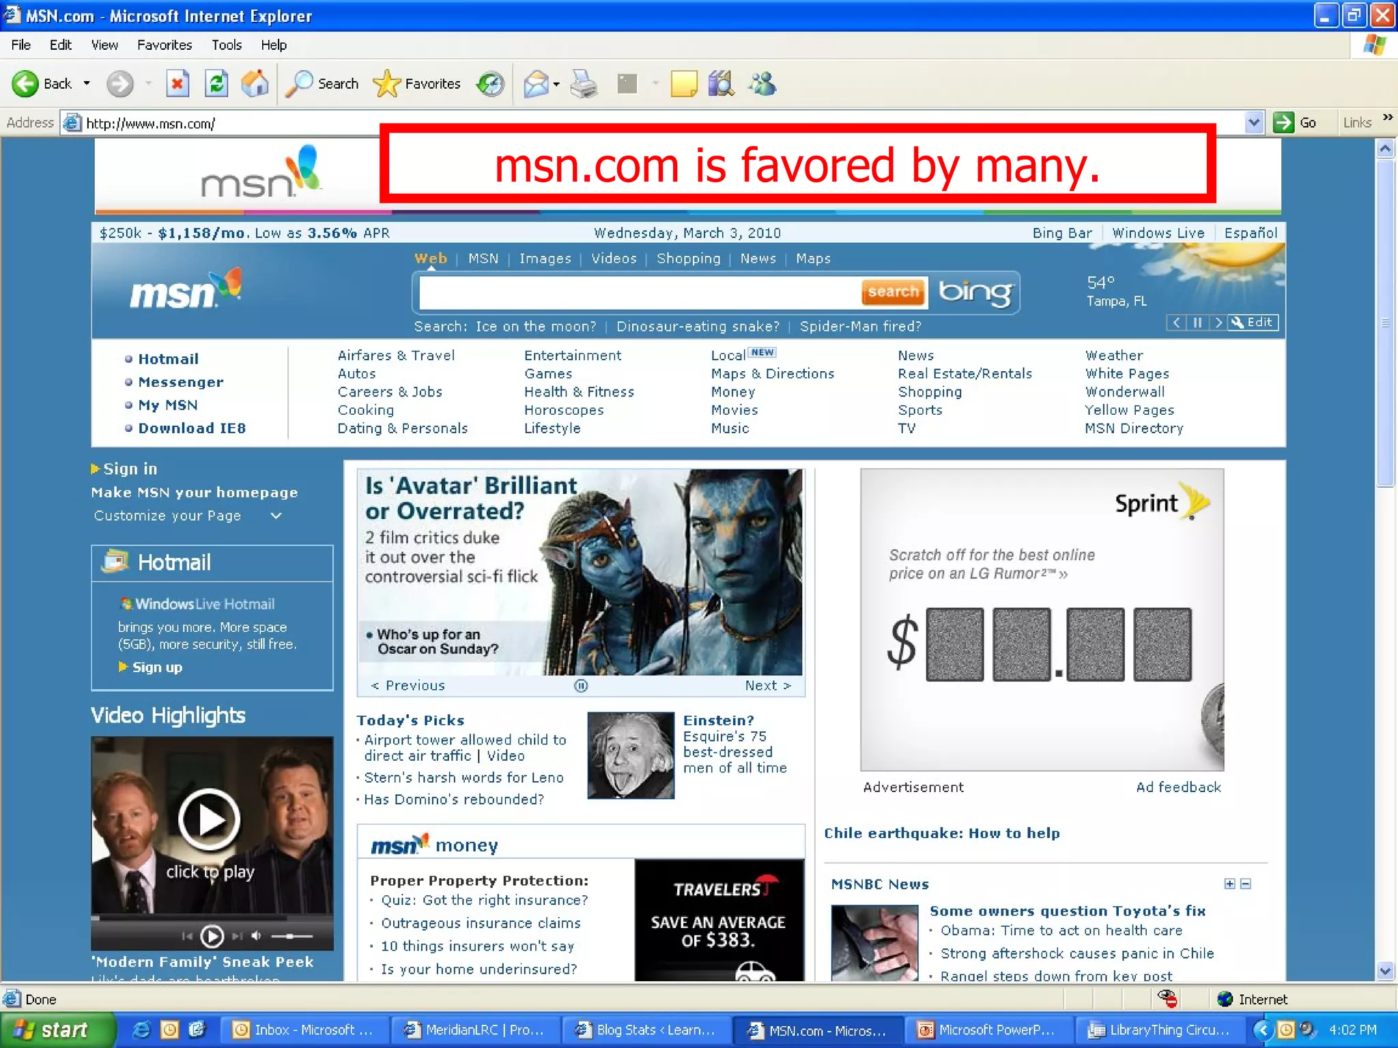
Task: Open the File menu
Action: click(x=21, y=45)
